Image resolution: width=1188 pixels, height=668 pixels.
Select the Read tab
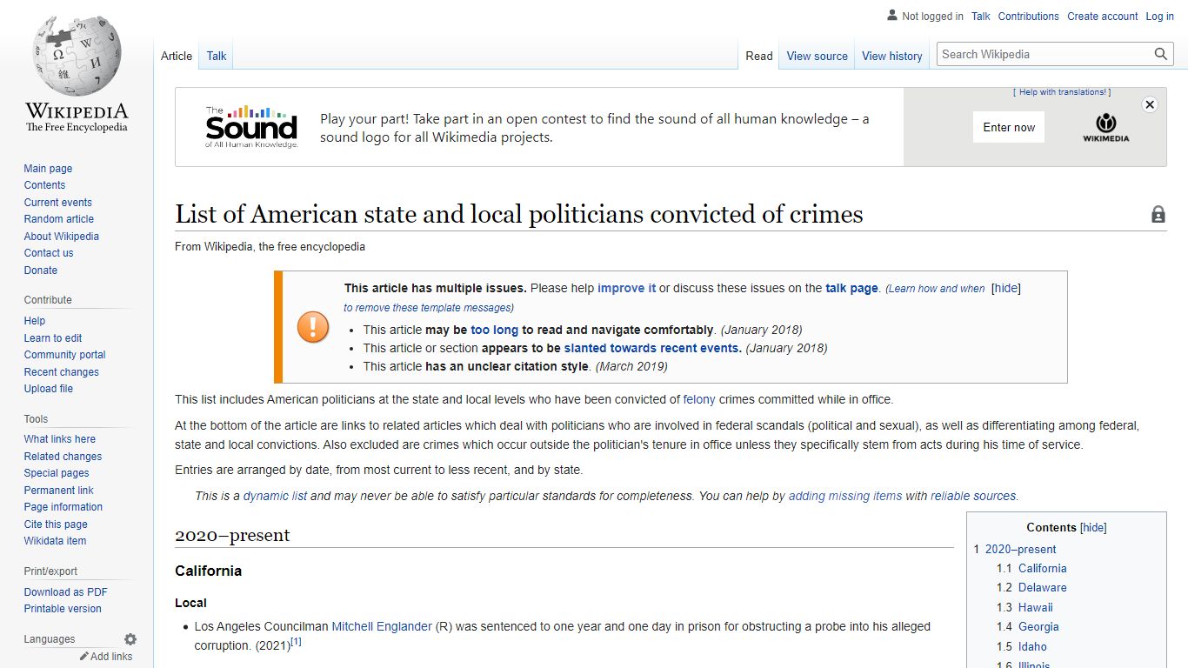(x=759, y=56)
